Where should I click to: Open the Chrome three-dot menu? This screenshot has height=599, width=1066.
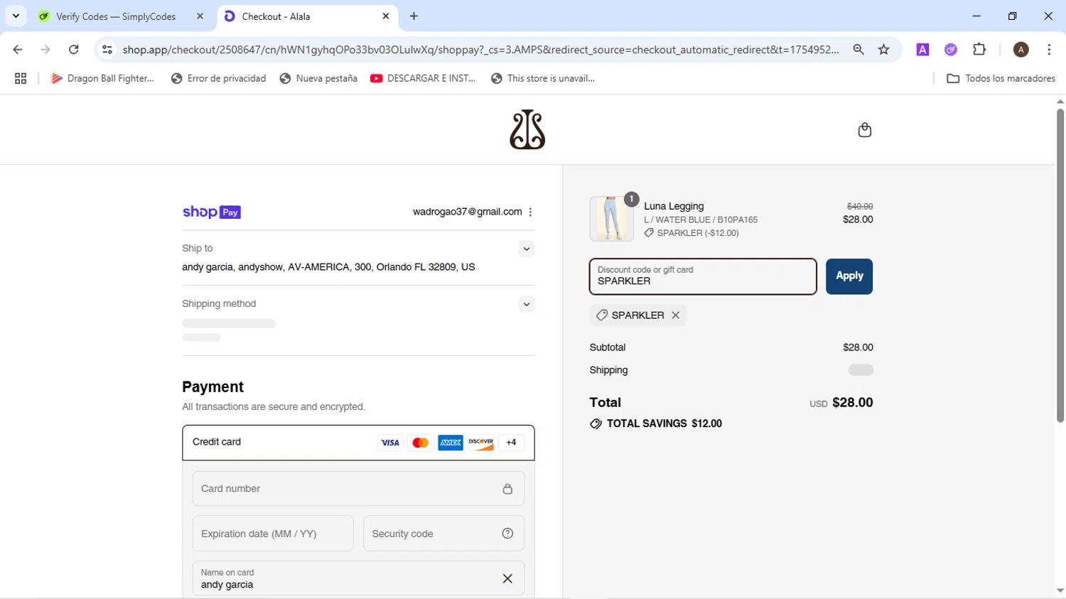point(1049,50)
